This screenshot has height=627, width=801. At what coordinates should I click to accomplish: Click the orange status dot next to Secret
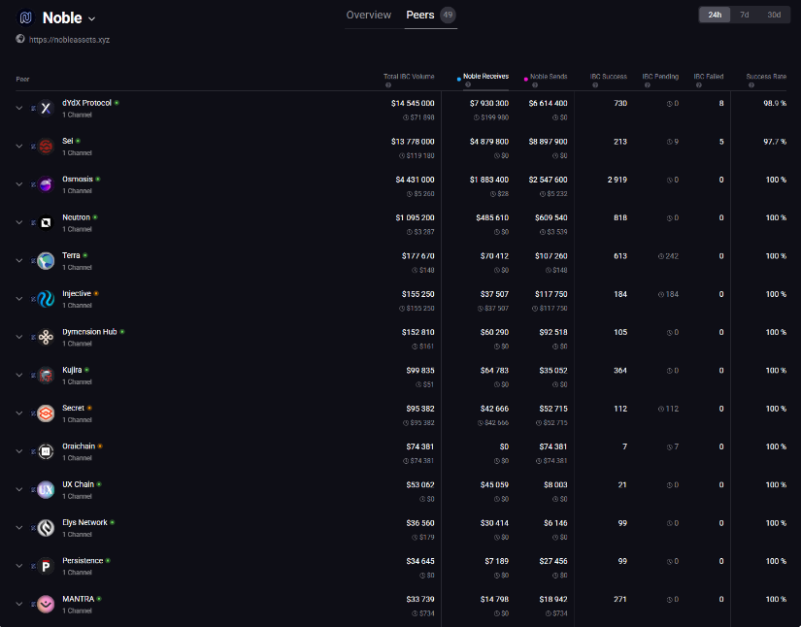pyautogui.click(x=89, y=408)
